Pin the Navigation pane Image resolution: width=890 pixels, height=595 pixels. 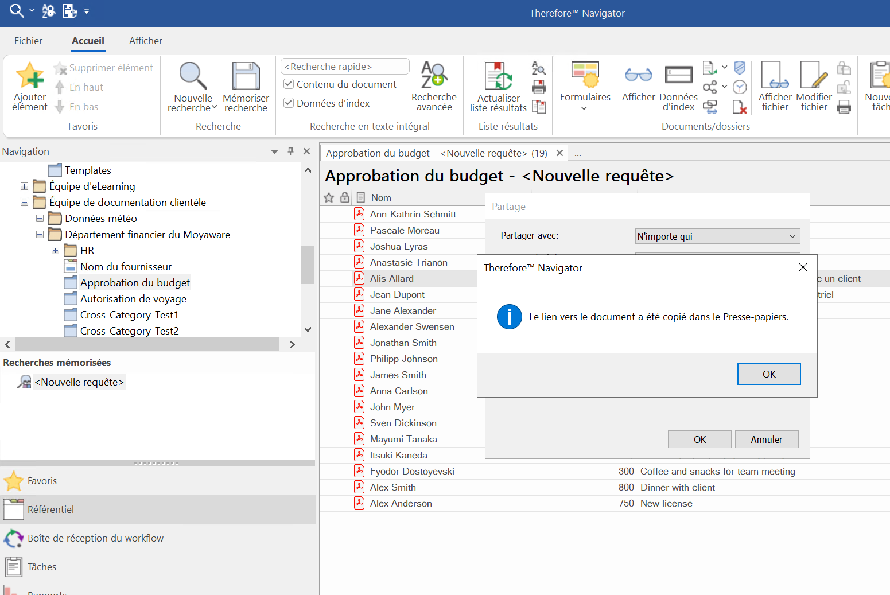coord(290,151)
